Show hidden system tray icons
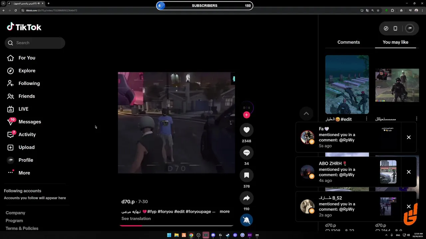The width and height of the screenshot is (426, 239). click(386, 235)
